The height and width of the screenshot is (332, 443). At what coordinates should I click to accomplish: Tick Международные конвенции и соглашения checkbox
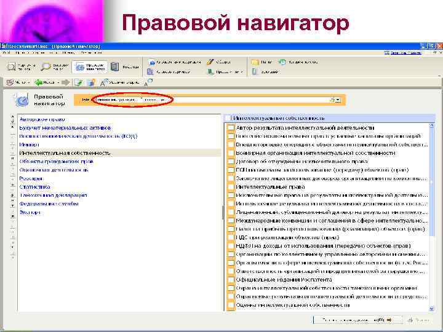pos(231,221)
